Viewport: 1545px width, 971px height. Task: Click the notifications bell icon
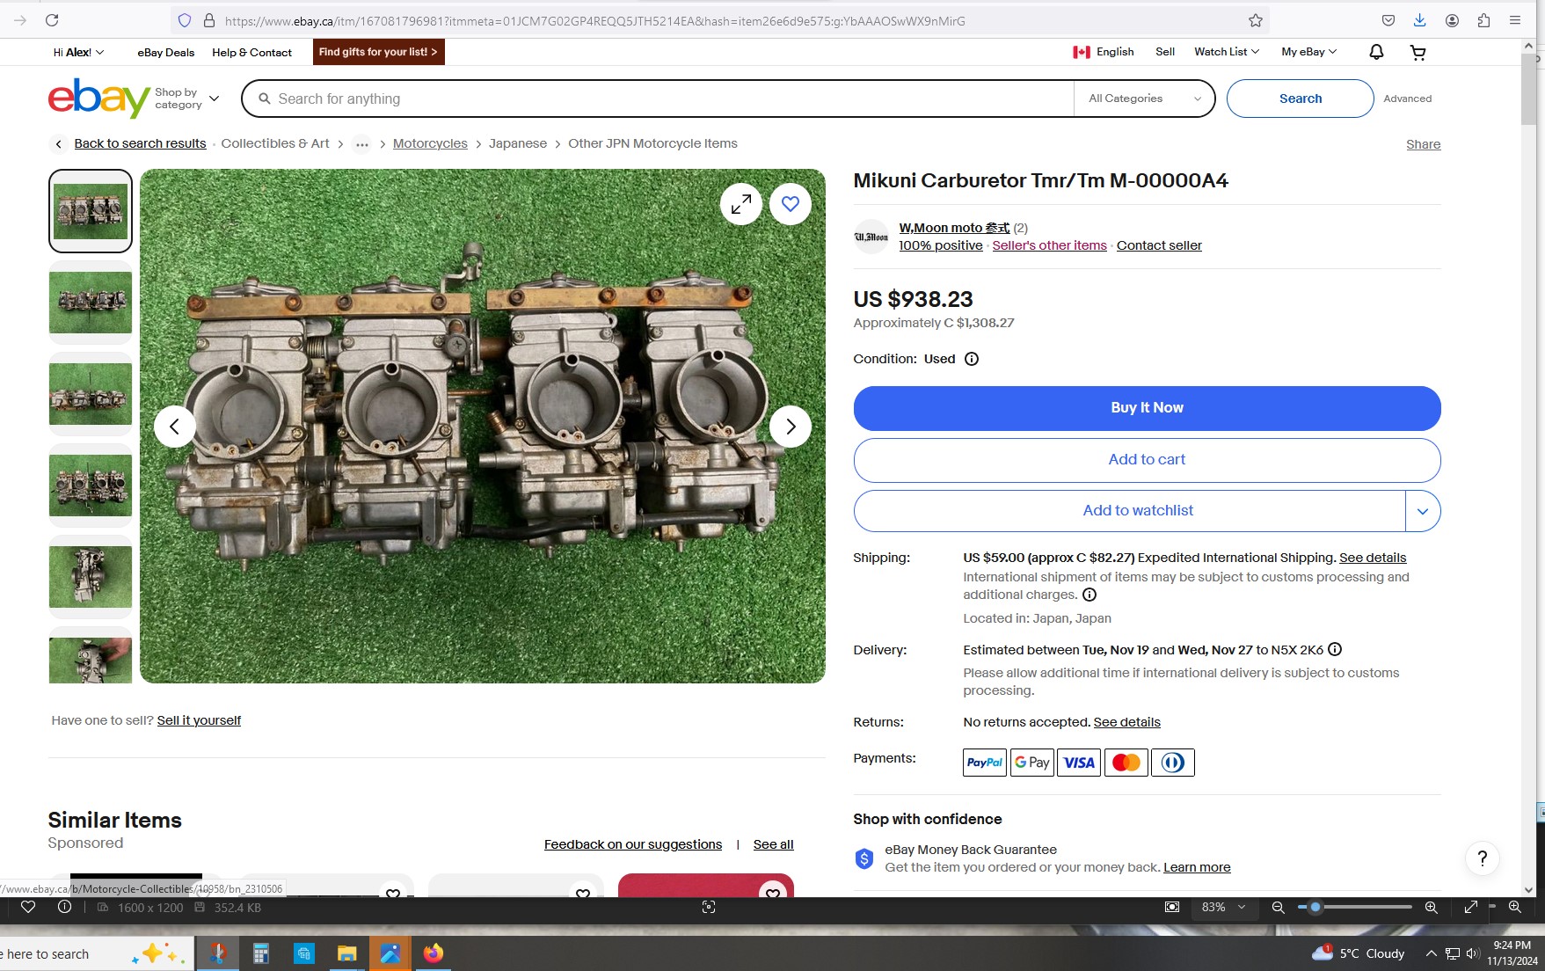click(1376, 53)
